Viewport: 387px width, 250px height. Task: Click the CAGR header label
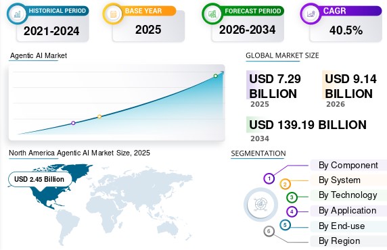pyautogui.click(x=334, y=11)
